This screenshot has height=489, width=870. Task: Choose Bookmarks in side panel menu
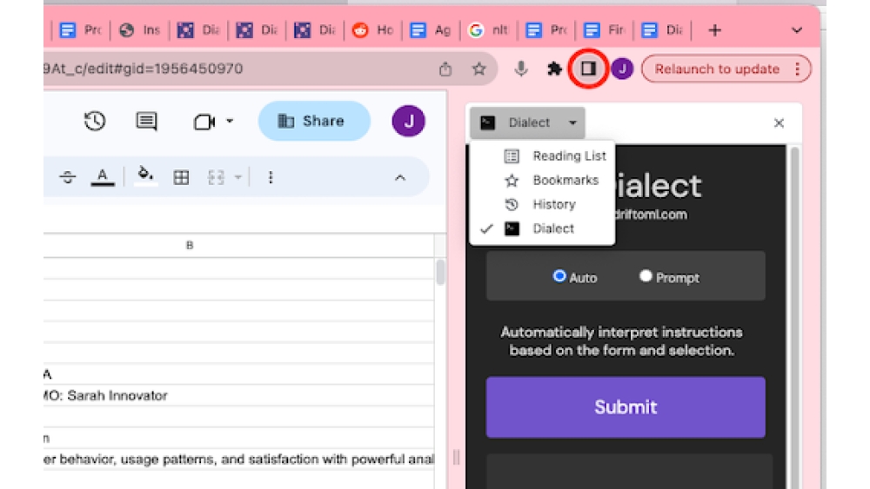[x=542, y=180]
